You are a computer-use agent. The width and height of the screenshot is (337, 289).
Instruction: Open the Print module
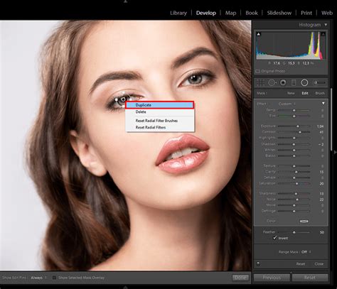(306, 13)
